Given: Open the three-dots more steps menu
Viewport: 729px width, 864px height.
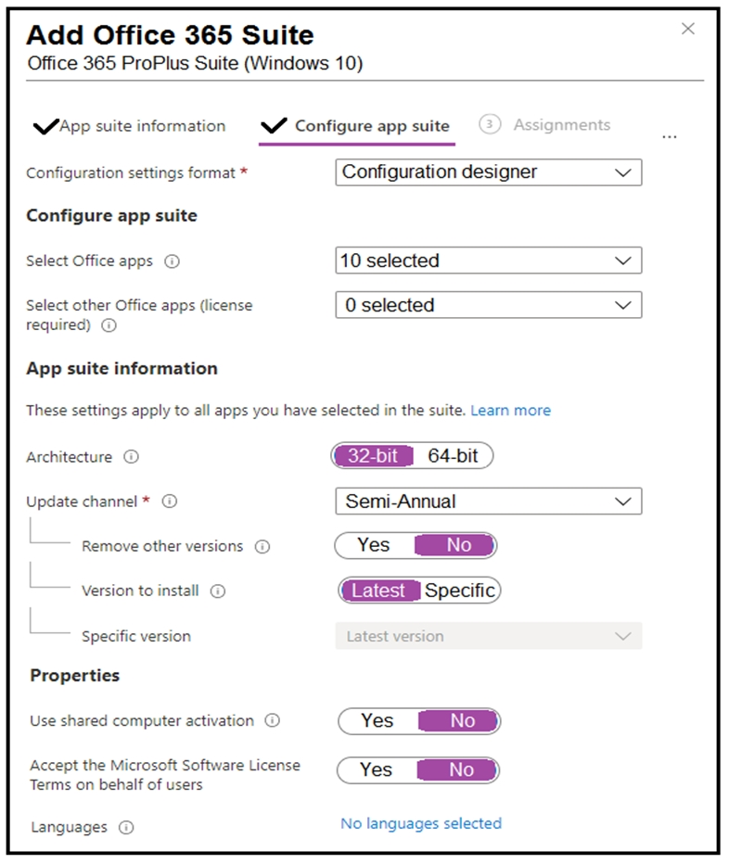Looking at the screenshot, I should (x=670, y=136).
